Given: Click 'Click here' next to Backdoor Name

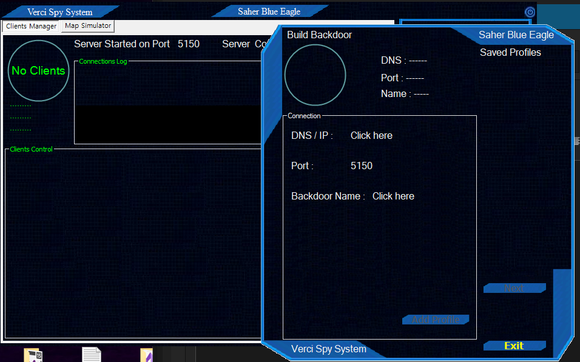Looking at the screenshot, I should (x=393, y=196).
